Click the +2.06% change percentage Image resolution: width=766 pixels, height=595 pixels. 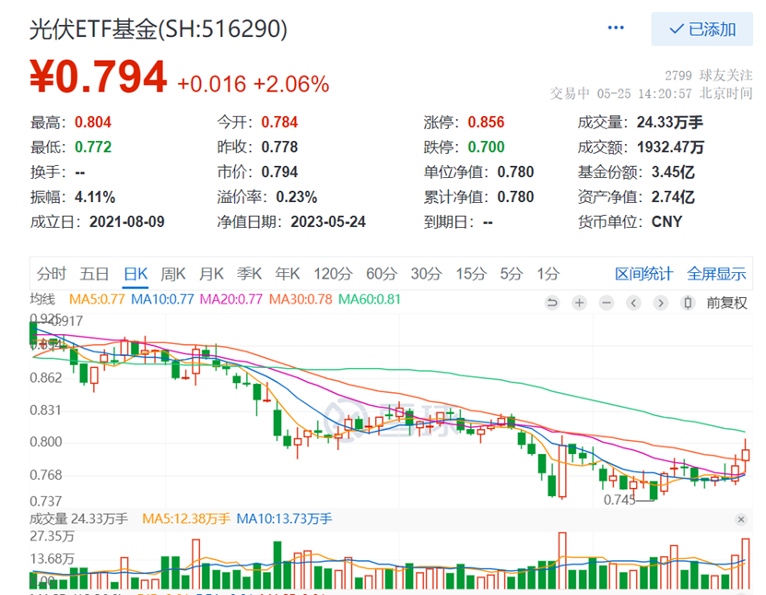click(x=291, y=84)
